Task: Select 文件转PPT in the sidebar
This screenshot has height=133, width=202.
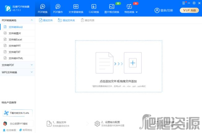Action: point(18,46)
